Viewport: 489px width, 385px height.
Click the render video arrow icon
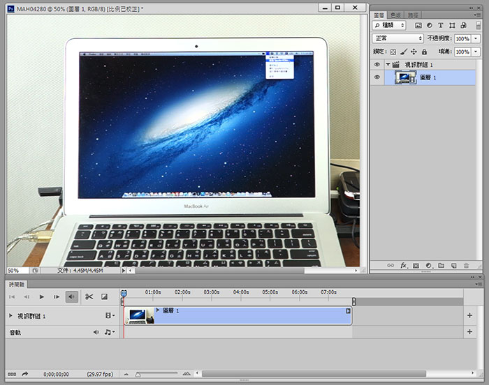click(x=25, y=374)
